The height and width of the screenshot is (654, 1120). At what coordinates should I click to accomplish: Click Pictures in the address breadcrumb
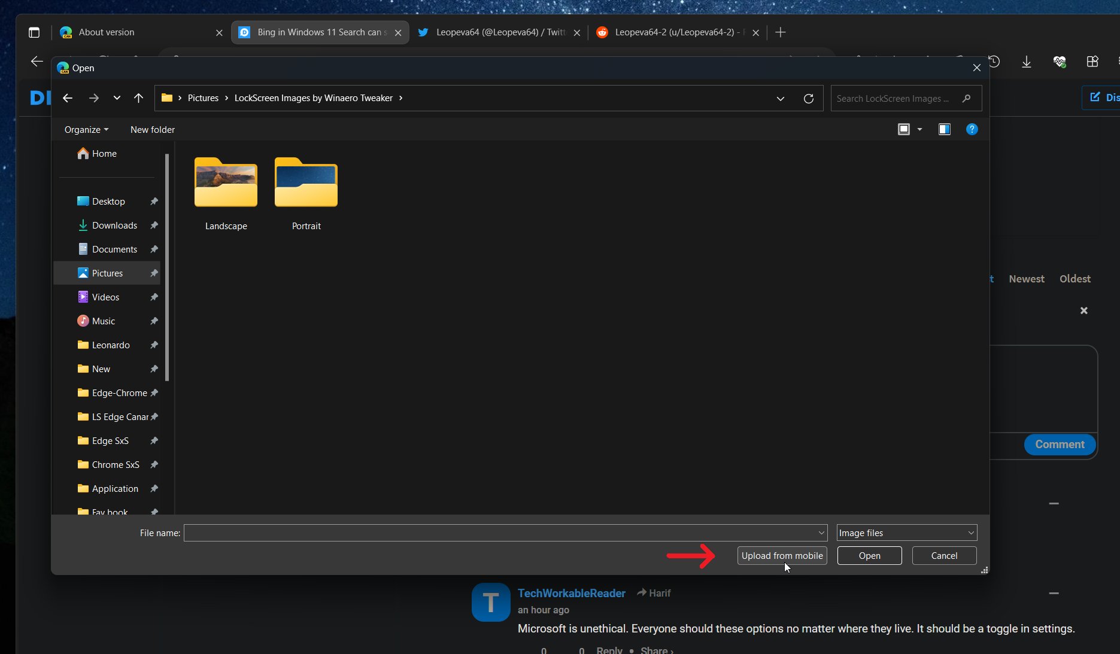203,98
